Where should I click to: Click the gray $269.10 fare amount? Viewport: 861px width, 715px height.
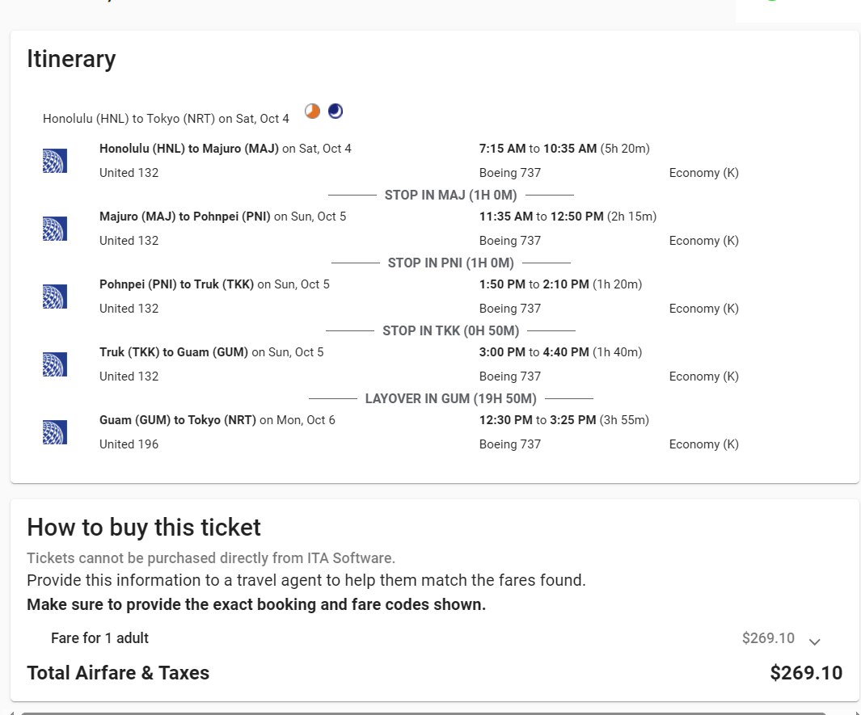pos(768,638)
